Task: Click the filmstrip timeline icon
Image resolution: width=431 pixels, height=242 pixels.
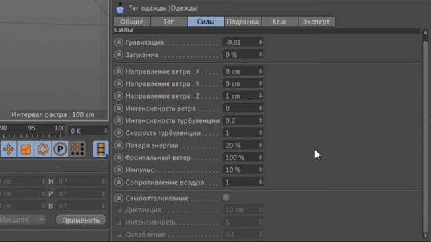Action: (100, 149)
